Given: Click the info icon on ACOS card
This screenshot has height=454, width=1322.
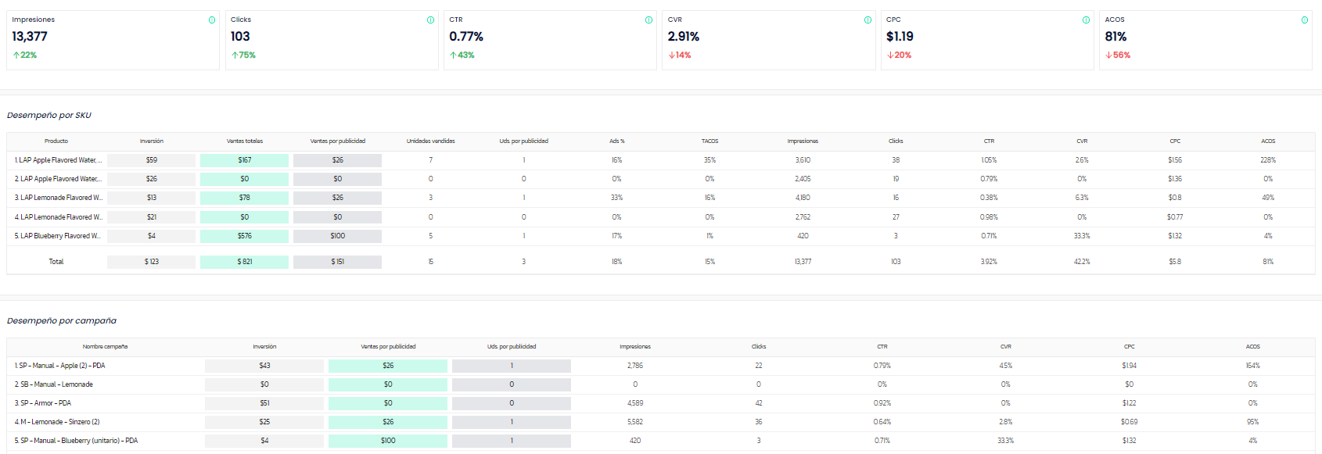Looking at the screenshot, I should (1304, 20).
